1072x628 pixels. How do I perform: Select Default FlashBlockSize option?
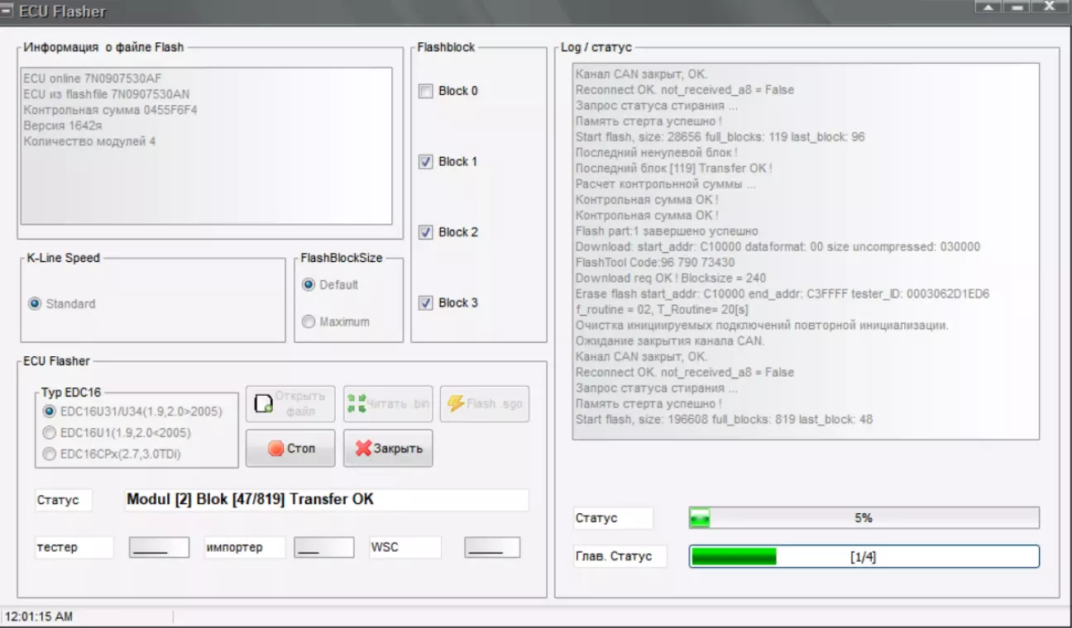(309, 285)
